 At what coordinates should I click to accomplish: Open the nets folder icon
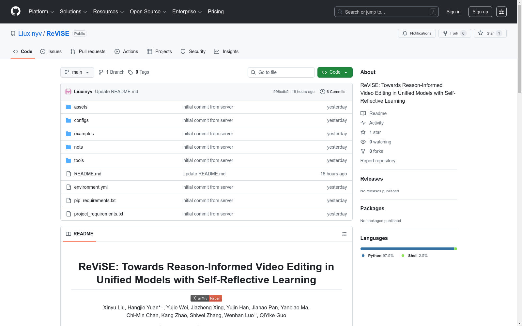69,147
